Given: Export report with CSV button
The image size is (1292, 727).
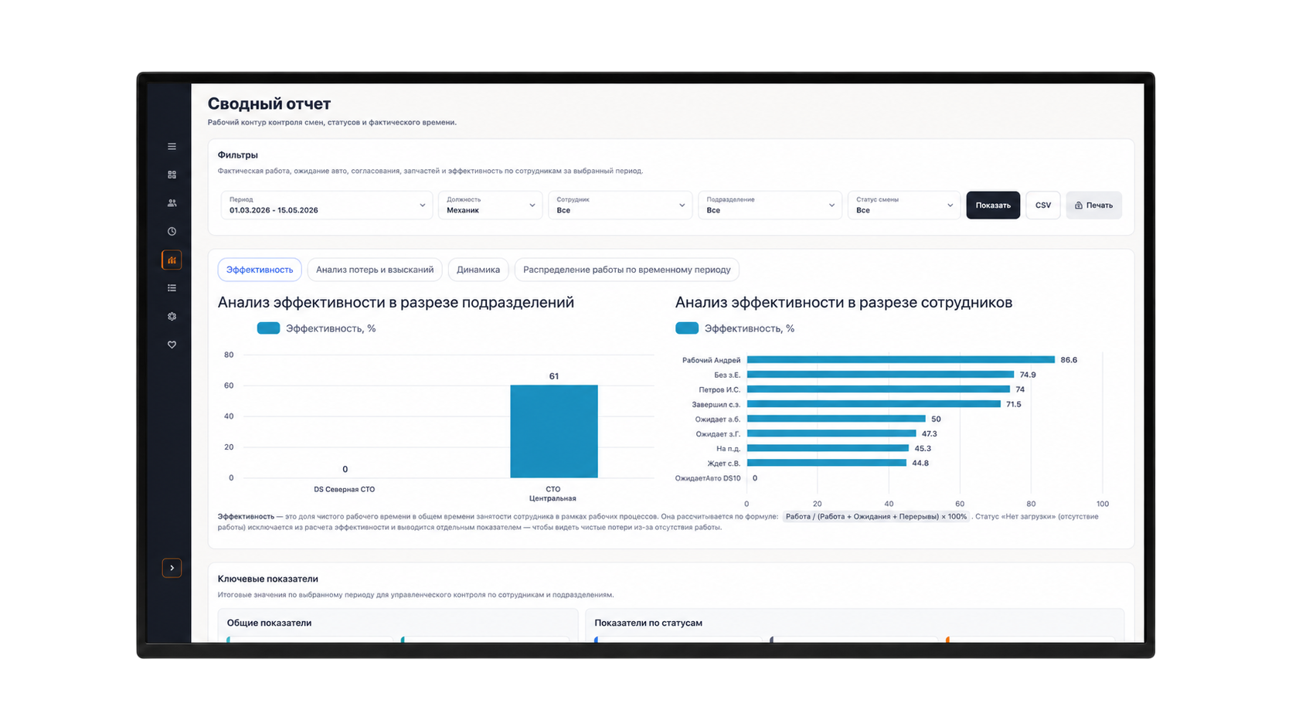Looking at the screenshot, I should 1043,205.
